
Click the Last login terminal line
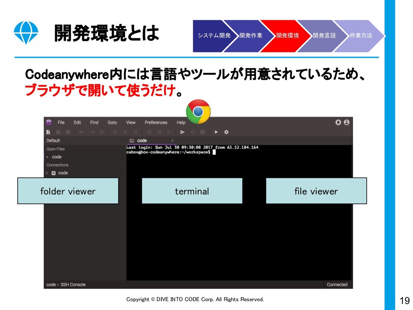[192, 147]
